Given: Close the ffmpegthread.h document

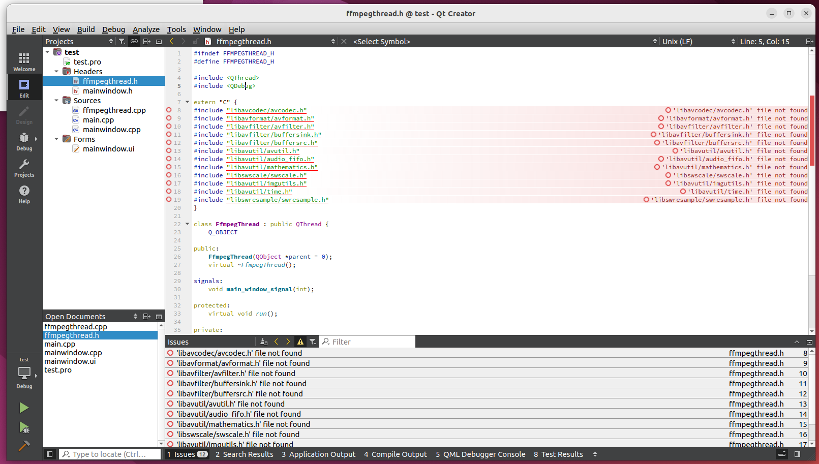Looking at the screenshot, I should tap(344, 41).
